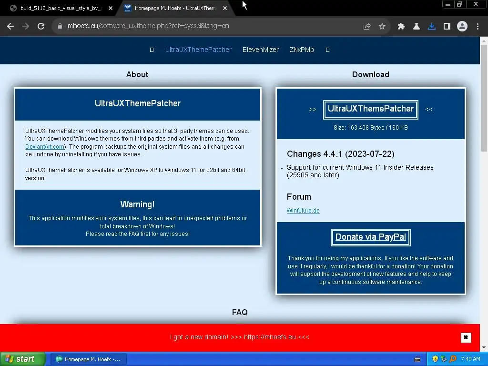This screenshot has height=366, width=488.
Task: Bookmark this page with the star
Action: click(x=382, y=27)
